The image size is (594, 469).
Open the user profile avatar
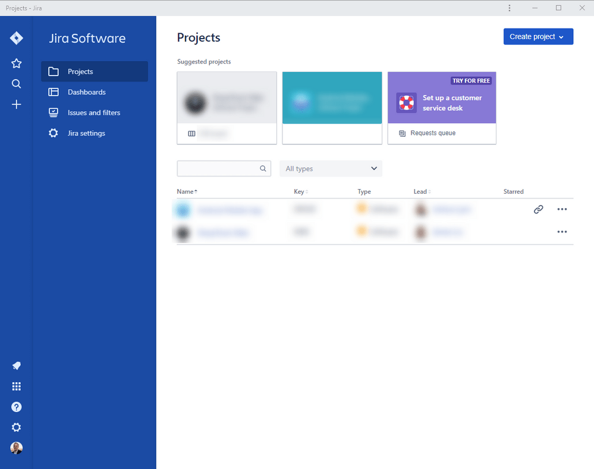click(16, 448)
